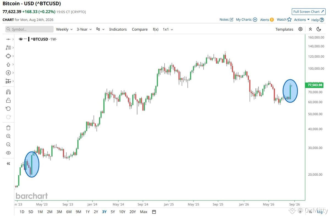
Task: Select the 9M time range
Action: pyautogui.click(x=78, y=212)
